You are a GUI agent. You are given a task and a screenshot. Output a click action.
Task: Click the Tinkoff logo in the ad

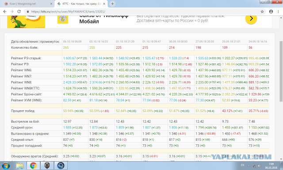pos(63,19)
